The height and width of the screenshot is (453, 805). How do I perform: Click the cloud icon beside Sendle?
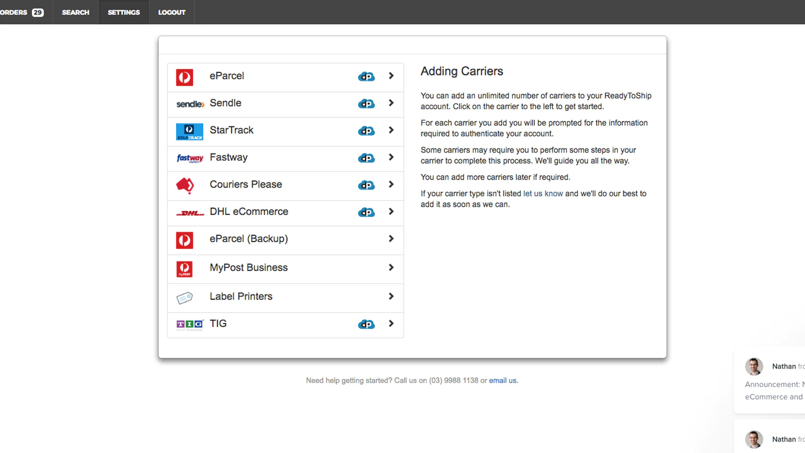(366, 104)
